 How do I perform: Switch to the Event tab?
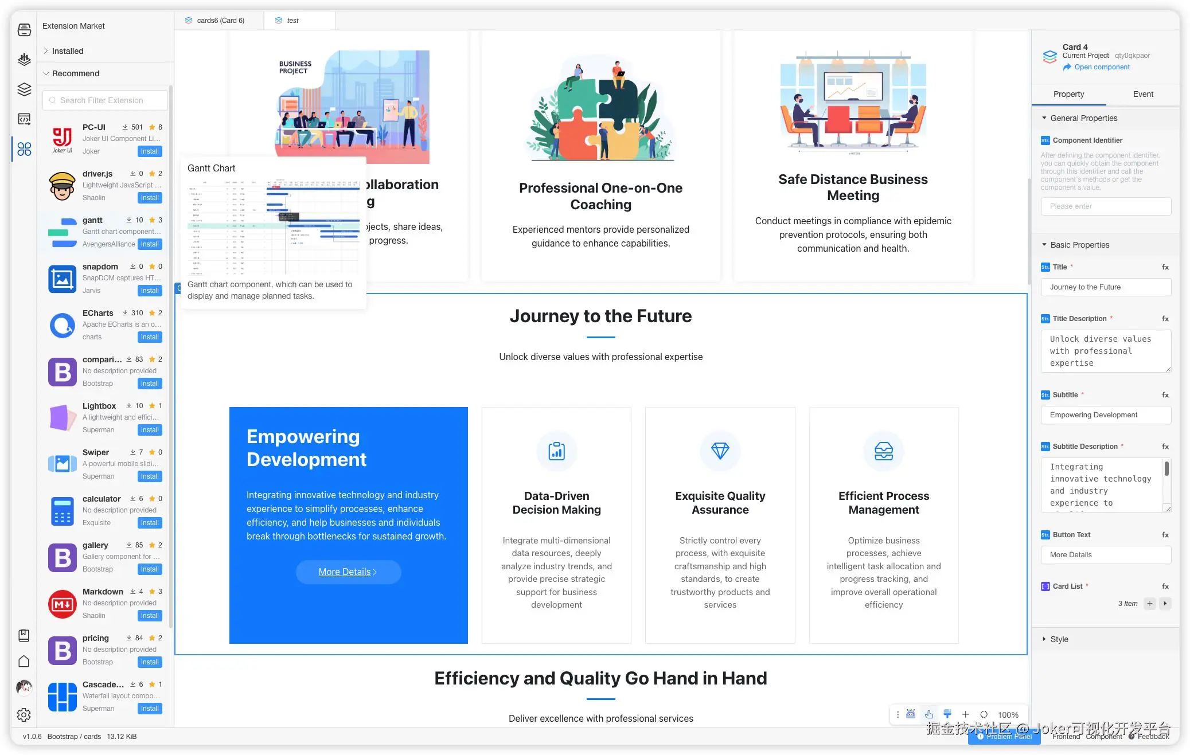(1143, 94)
